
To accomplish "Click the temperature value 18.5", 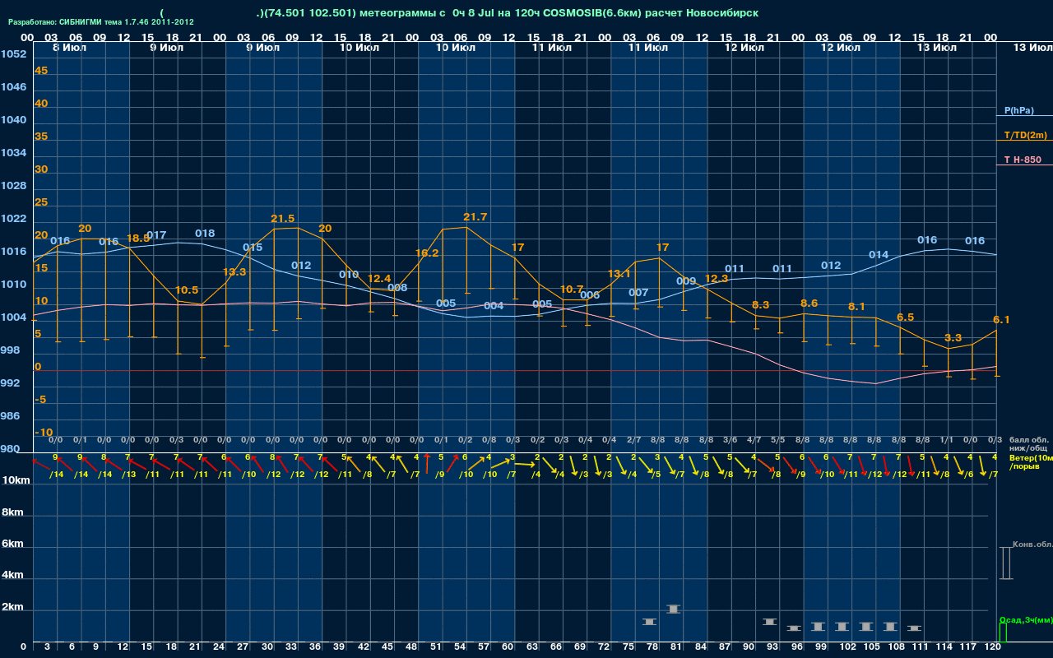I will 138,238.
